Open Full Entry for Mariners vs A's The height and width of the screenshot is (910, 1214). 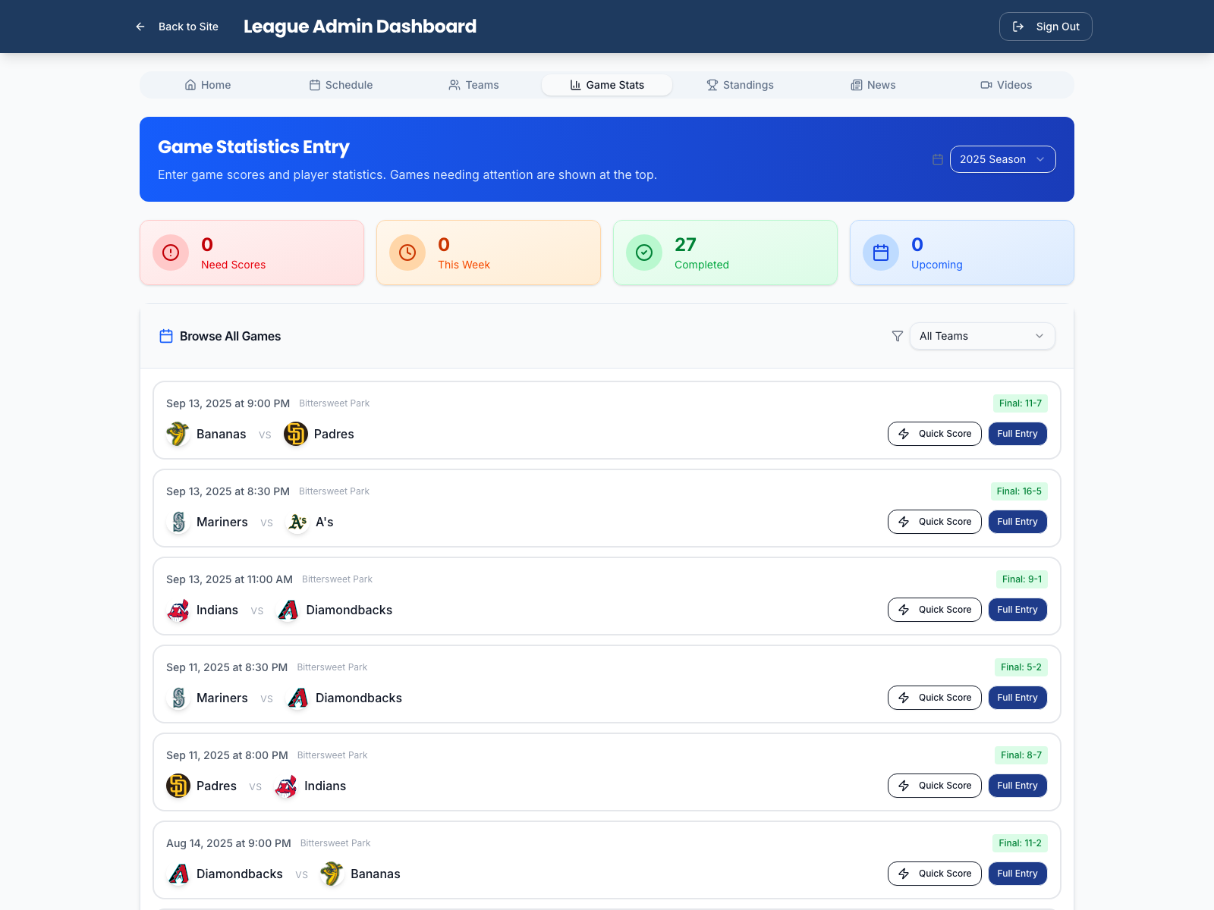click(1017, 522)
